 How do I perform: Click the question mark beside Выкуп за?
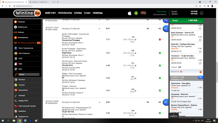pos(181,72)
